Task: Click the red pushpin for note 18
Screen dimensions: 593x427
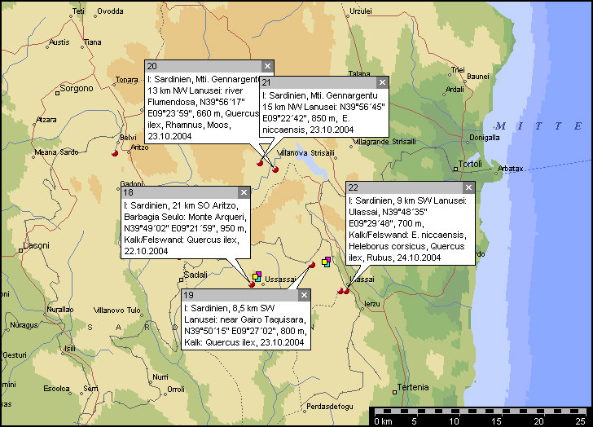Action: [x=252, y=284]
